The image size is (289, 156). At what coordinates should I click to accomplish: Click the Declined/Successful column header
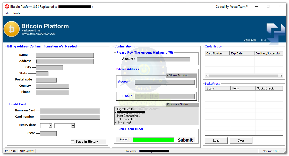coord(269,53)
